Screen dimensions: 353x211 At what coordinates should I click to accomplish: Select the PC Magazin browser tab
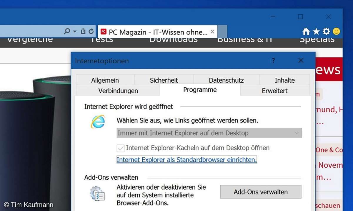pyautogui.click(x=157, y=32)
